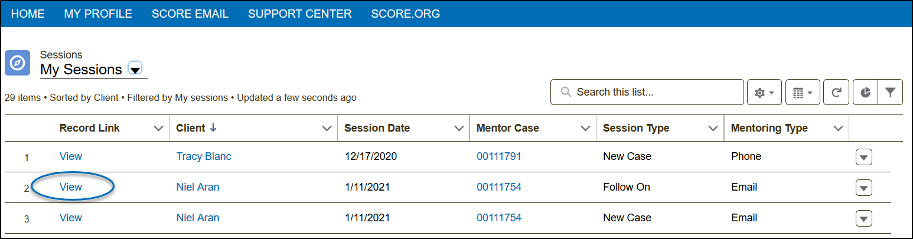This screenshot has width=913, height=239.
Task: Expand the My Sessions list view picker
Action: pyautogui.click(x=135, y=70)
